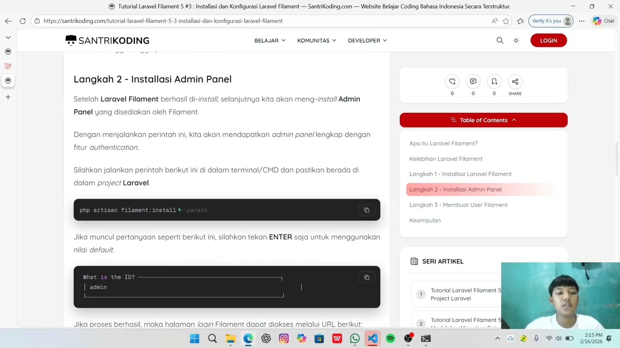620x348 pixels.
Task: Jump to Langkah 3 - Membuat User Filament
Action: click(x=458, y=205)
